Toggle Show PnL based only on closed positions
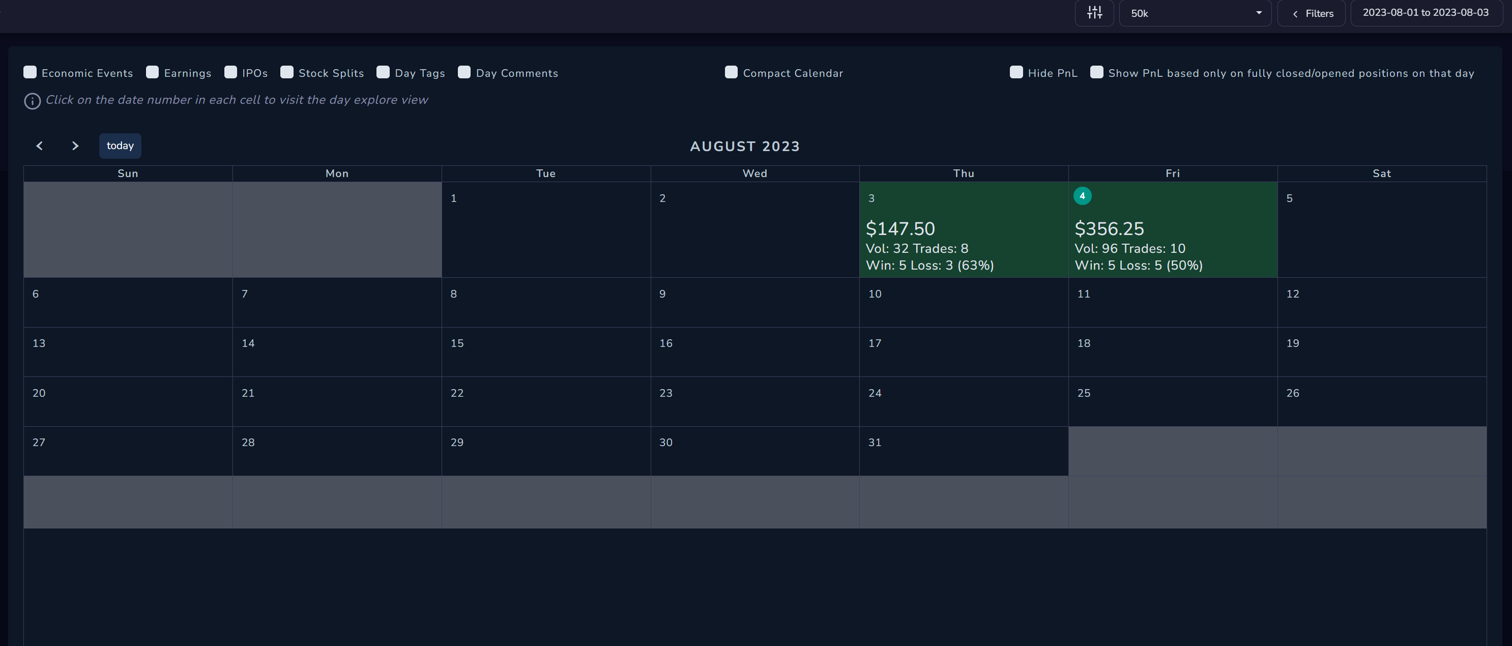Viewport: 1512px width, 646px height. [x=1096, y=72]
